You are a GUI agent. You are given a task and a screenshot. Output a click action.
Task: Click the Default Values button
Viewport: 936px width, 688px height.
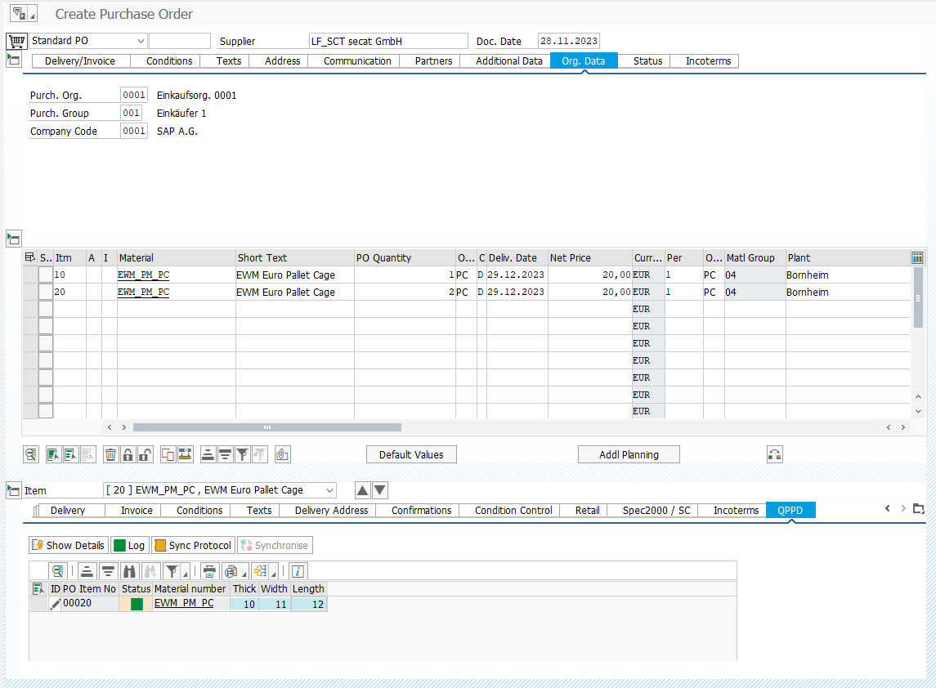click(x=411, y=455)
